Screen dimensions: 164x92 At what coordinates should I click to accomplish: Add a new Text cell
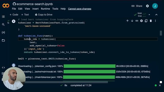point(25,15)
